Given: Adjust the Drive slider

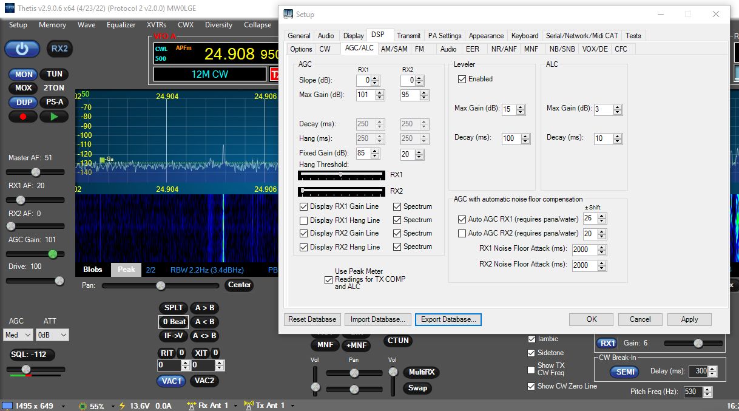Looking at the screenshot, I should click(36, 280).
